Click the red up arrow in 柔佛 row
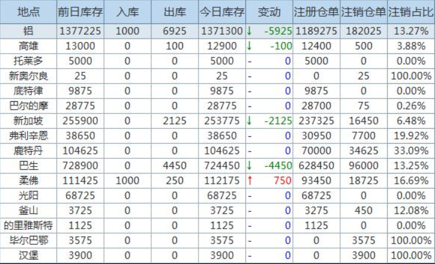The height and width of the screenshot is (264, 435). coord(250,181)
